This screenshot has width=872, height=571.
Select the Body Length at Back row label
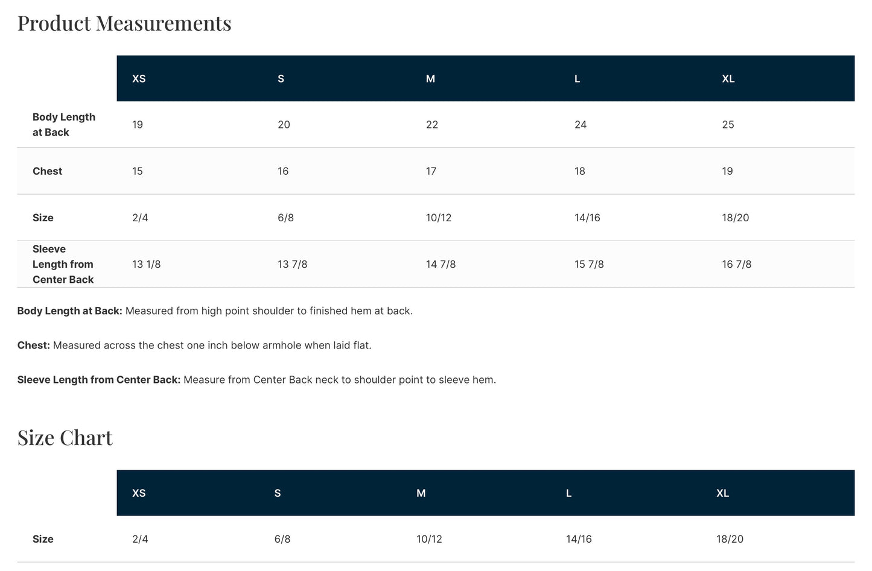pyautogui.click(x=64, y=125)
